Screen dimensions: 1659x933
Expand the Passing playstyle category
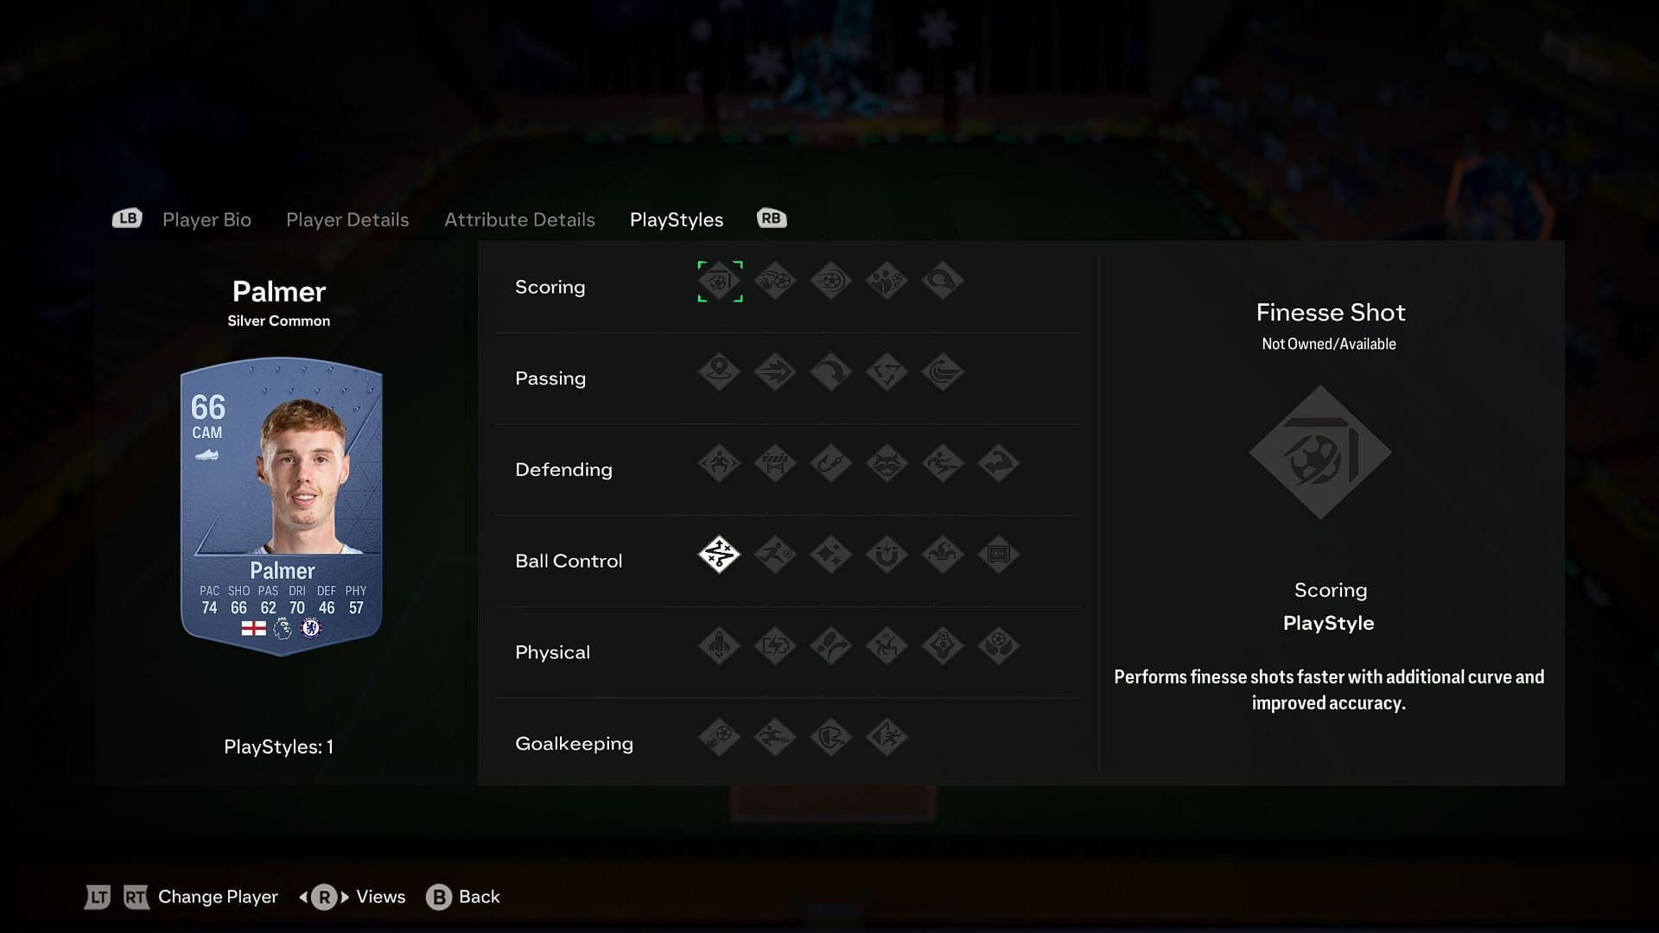pyautogui.click(x=550, y=377)
